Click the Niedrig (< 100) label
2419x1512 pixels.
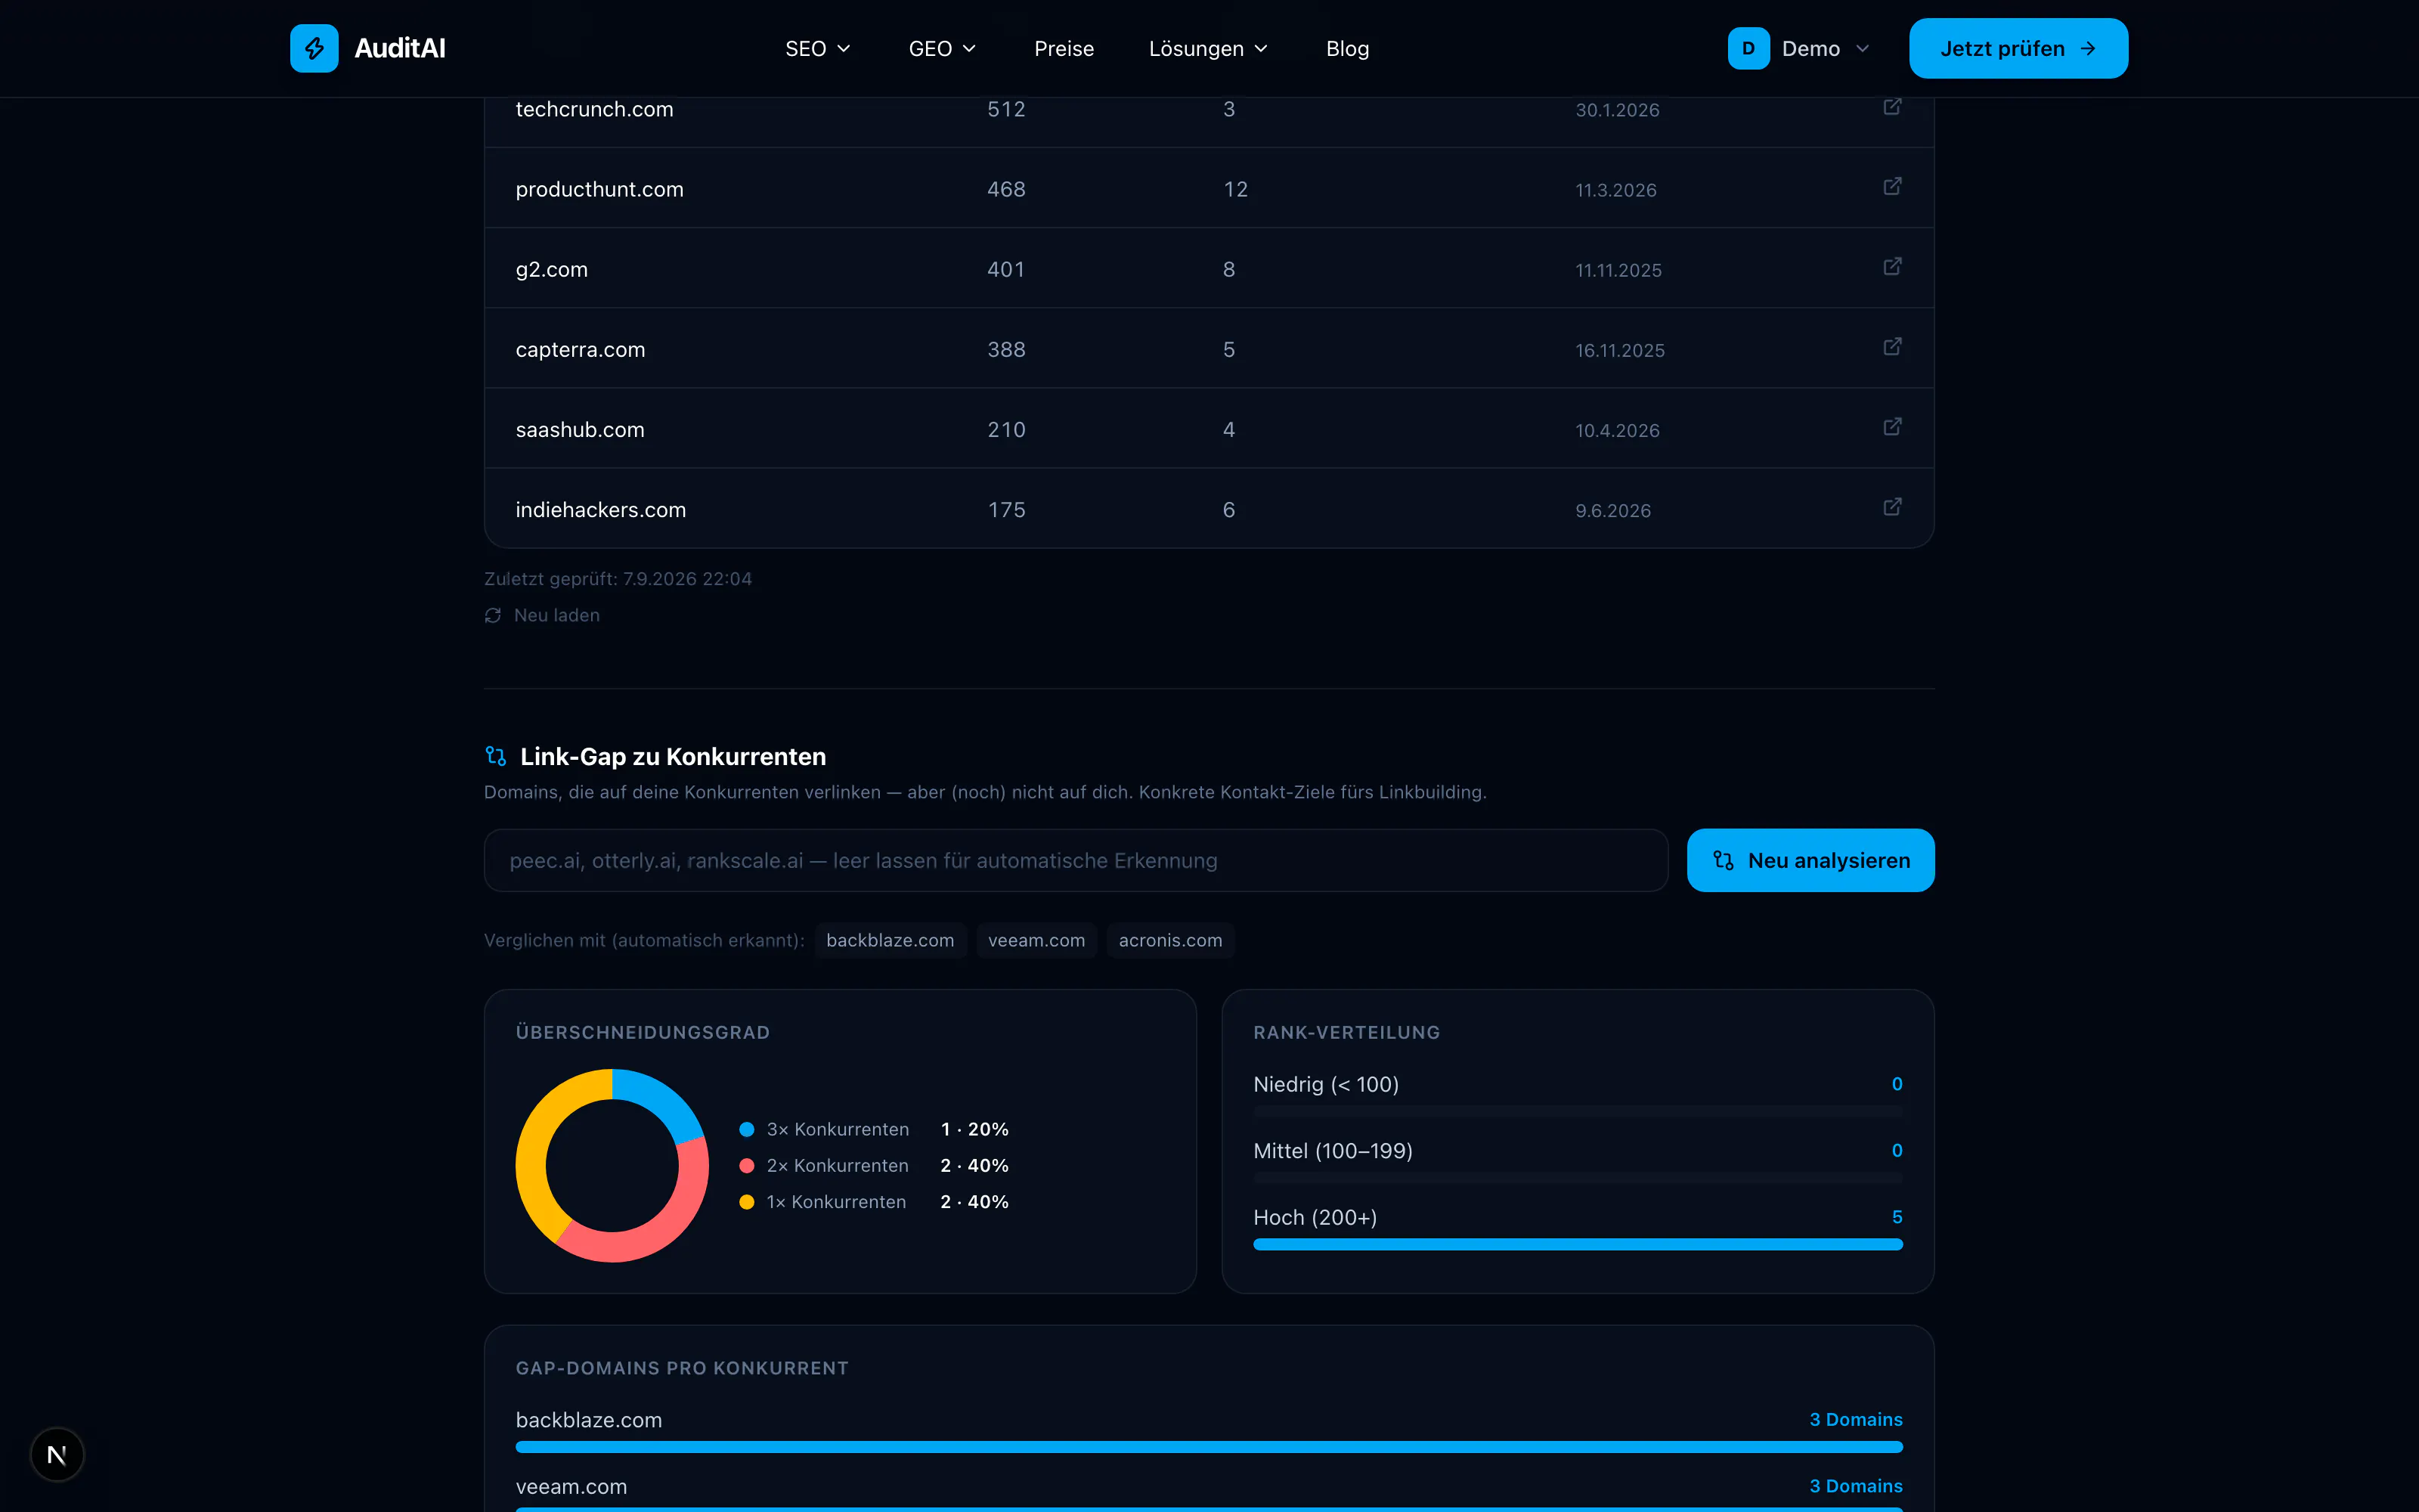pos(1325,1084)
